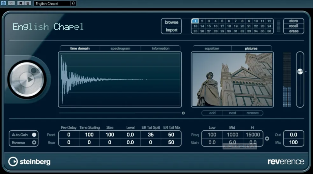Select program slot 24
The image size is (313, 174).
point(269,26)
